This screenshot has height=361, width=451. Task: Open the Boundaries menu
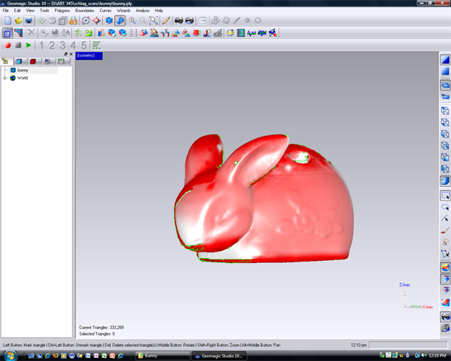[85, 11]
